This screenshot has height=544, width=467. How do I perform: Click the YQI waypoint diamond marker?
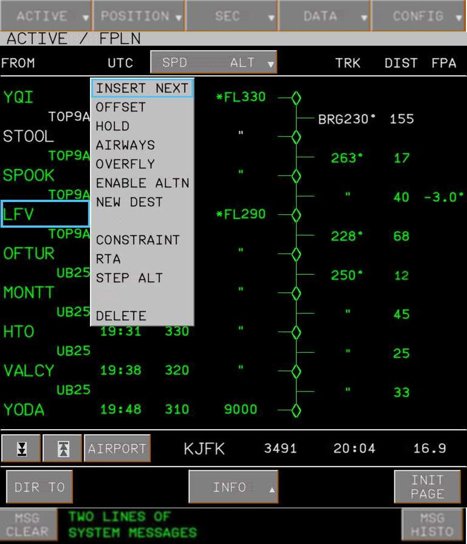pyautogui.click(x=296, y=98)
